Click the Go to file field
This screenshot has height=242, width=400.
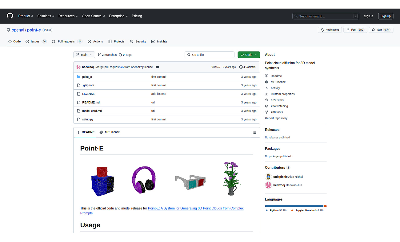210,55
